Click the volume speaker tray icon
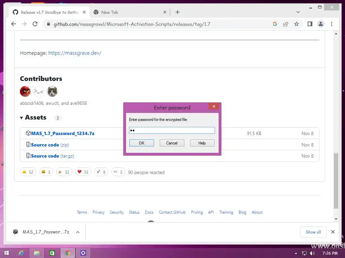 [x=312, y=253]
